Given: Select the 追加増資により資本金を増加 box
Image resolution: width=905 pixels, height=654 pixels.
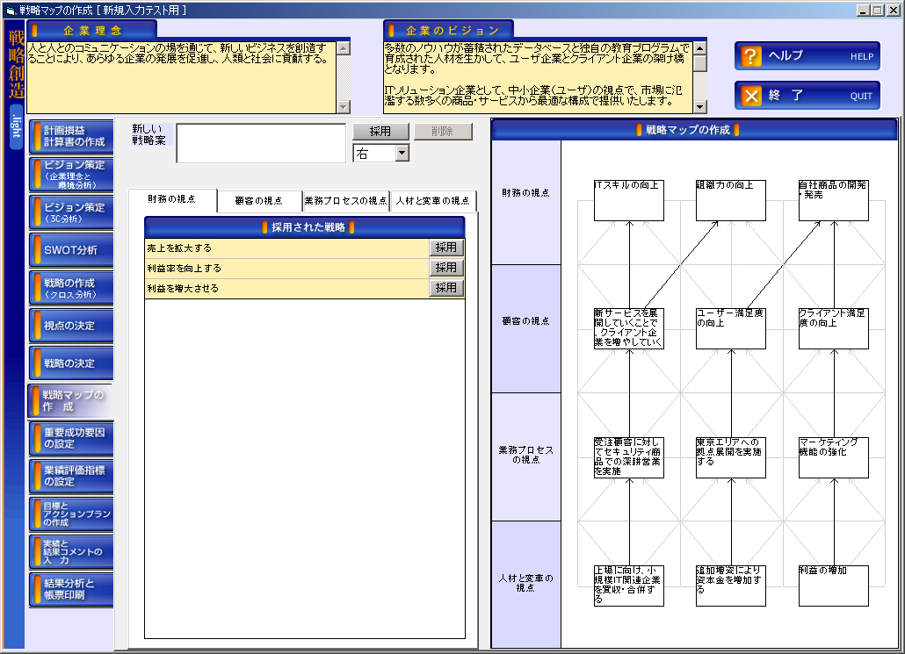Looking at the screenshot, I should 731,586.
